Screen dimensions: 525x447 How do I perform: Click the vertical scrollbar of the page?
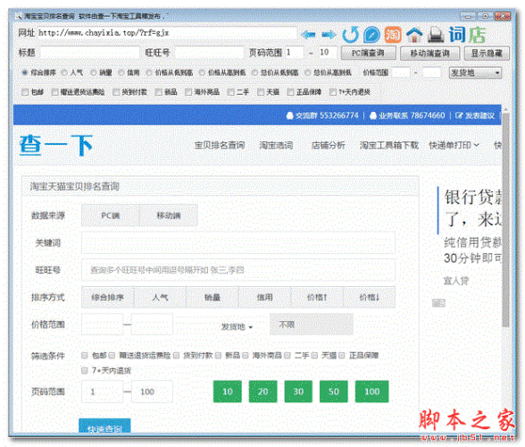click(505, 220)
